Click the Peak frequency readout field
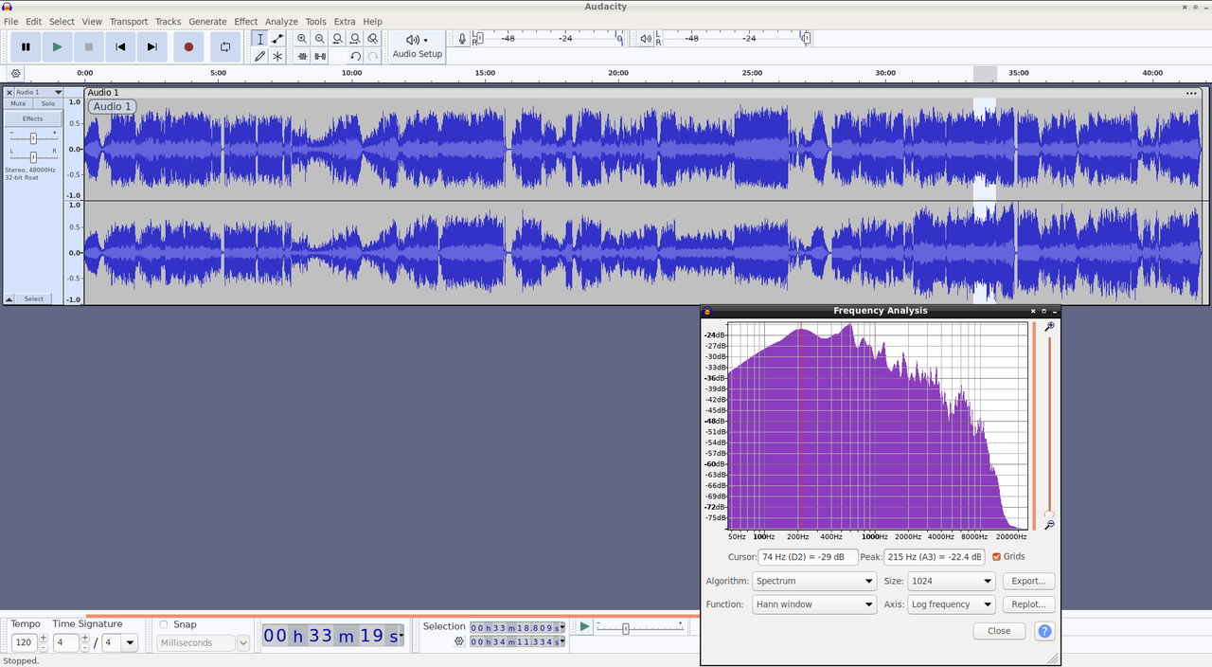The width and height of the screenshot is (1212, 667). (x=935, y=557)
